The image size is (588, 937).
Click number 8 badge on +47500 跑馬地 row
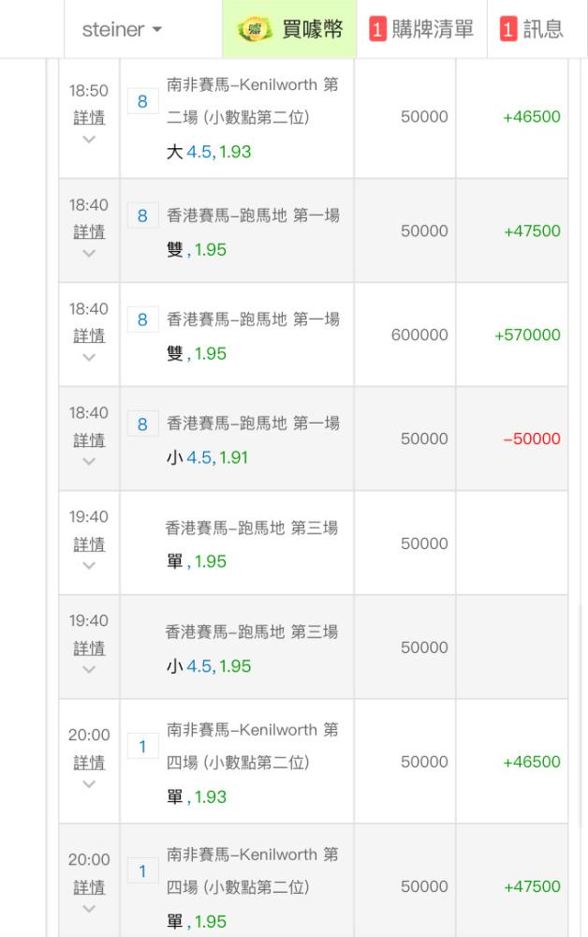[x=142, y=216]
